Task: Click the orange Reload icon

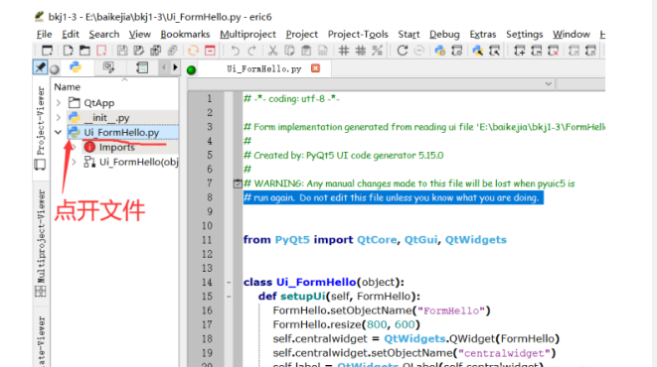Action: point(193,51)
